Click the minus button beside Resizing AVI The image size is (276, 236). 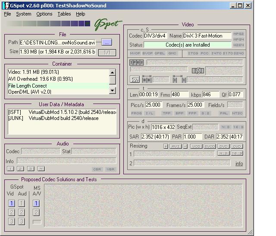[x=185, y=146]
